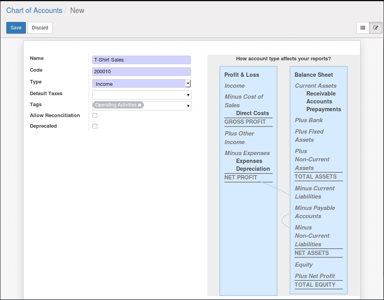This screenshot has width=384, height=300.
Task: Click 'TOTAL EQUITY' text
Action: point(315,285)
